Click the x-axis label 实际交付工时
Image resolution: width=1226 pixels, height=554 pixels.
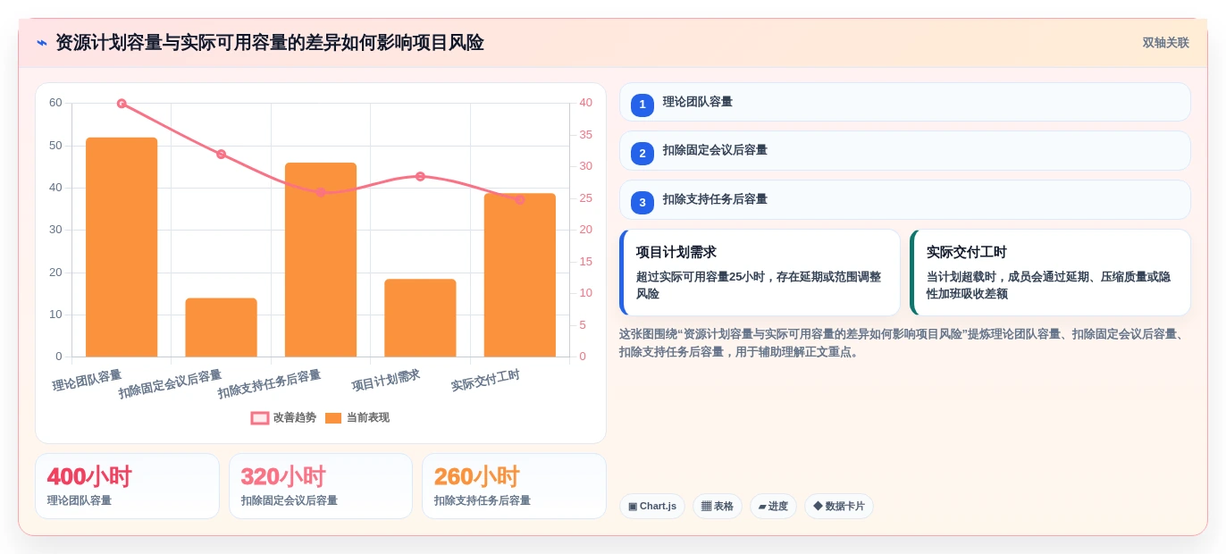tap(485, 381)
